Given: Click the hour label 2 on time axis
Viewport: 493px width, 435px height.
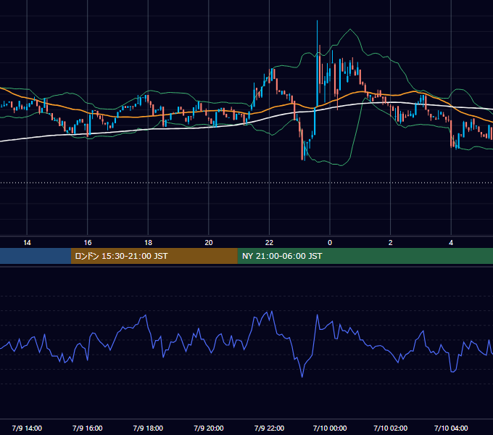Looking at the screenshot, I should coord(391,243).
